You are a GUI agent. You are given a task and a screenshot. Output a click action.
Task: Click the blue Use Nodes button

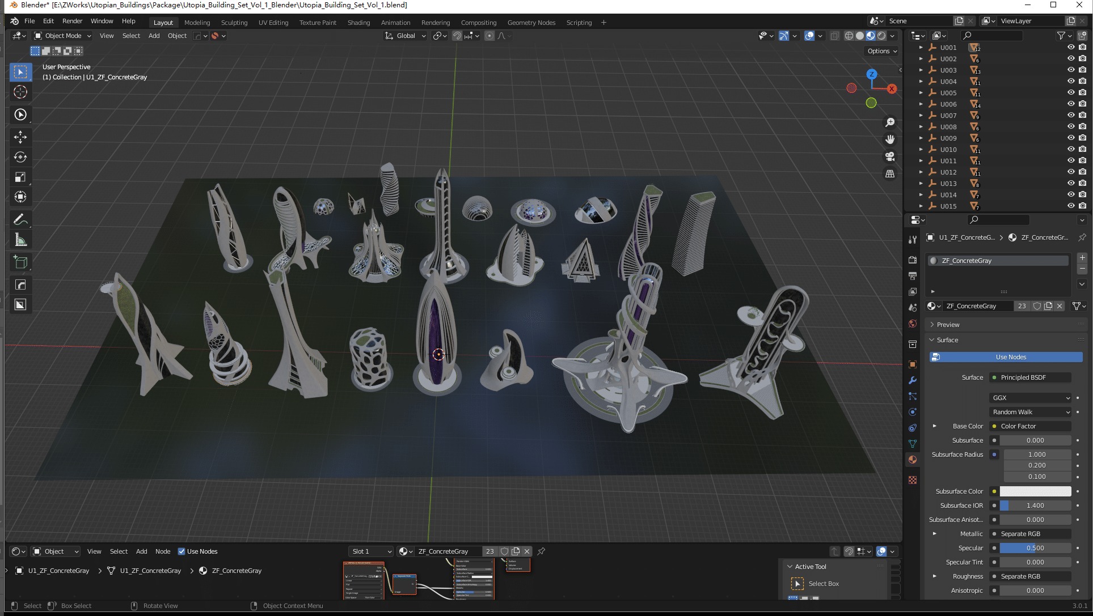click(x=1006, y=357)
